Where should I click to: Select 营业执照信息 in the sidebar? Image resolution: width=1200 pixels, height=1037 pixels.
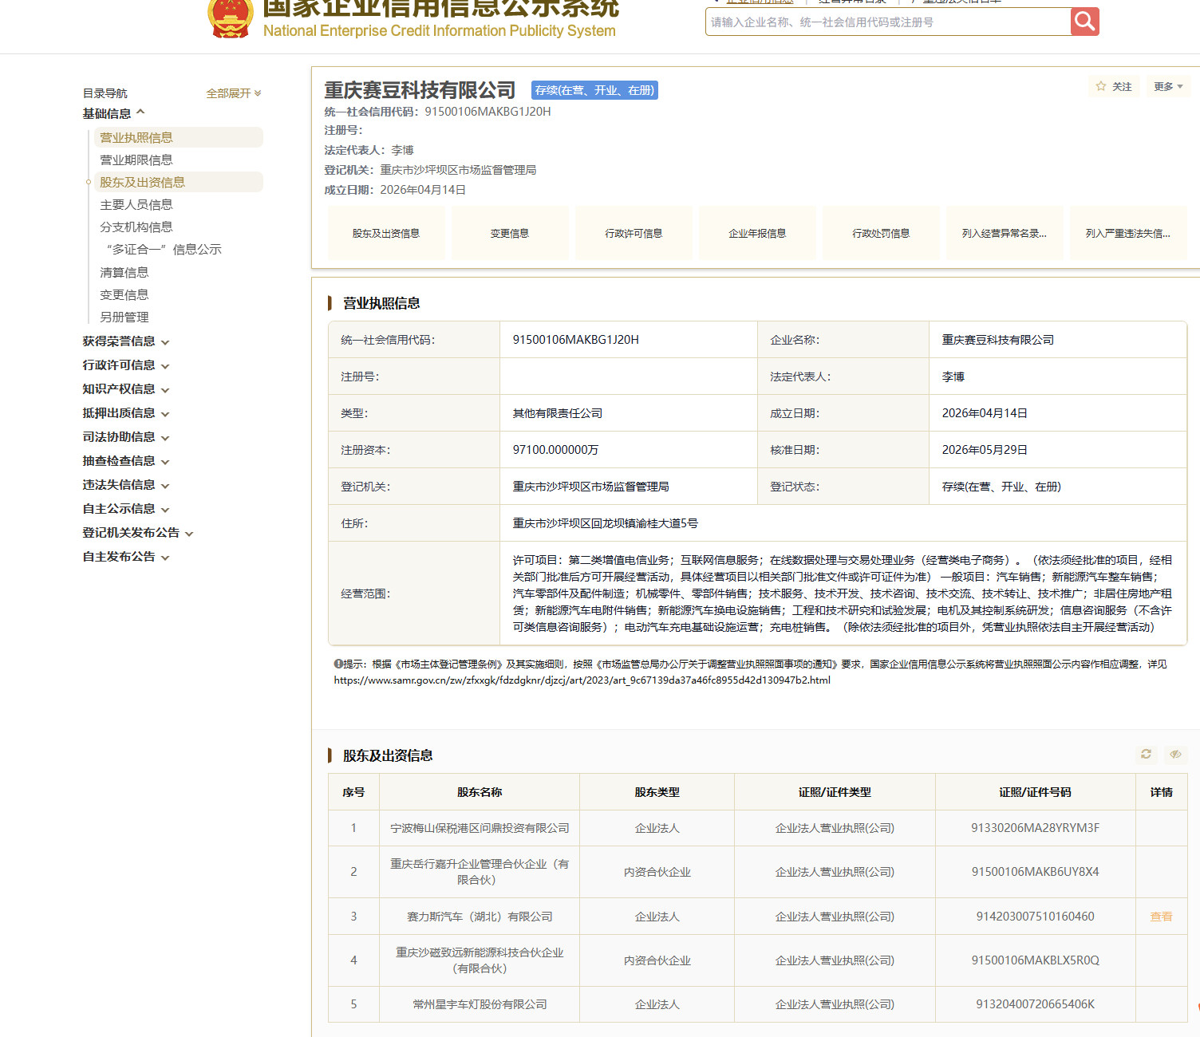[x=179, y=137]
